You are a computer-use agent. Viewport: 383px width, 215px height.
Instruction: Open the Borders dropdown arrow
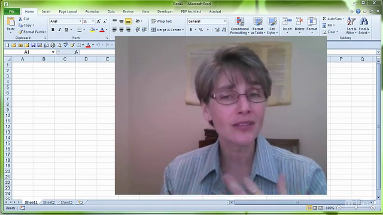(84, 30)
